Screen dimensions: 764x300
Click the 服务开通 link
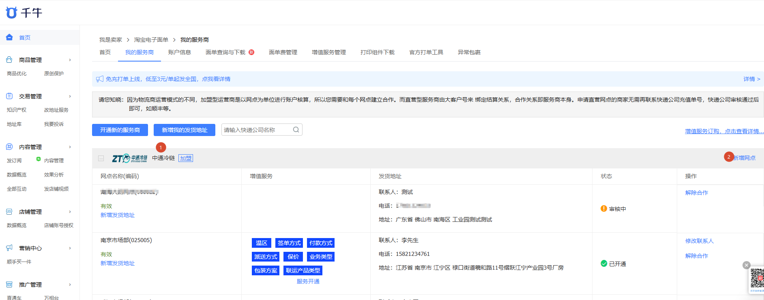coord(308,281)
